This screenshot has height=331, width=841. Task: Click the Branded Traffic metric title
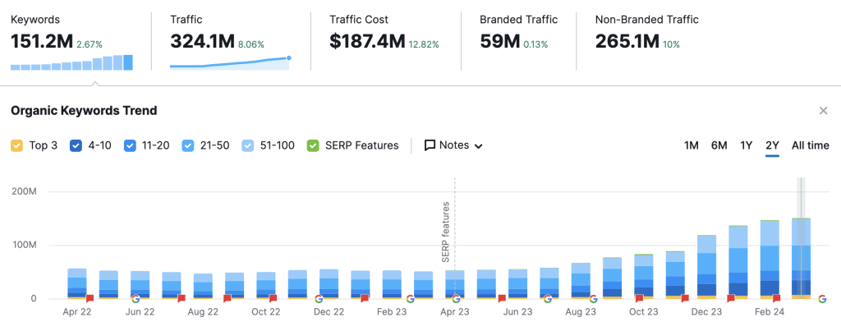point(519,20)
